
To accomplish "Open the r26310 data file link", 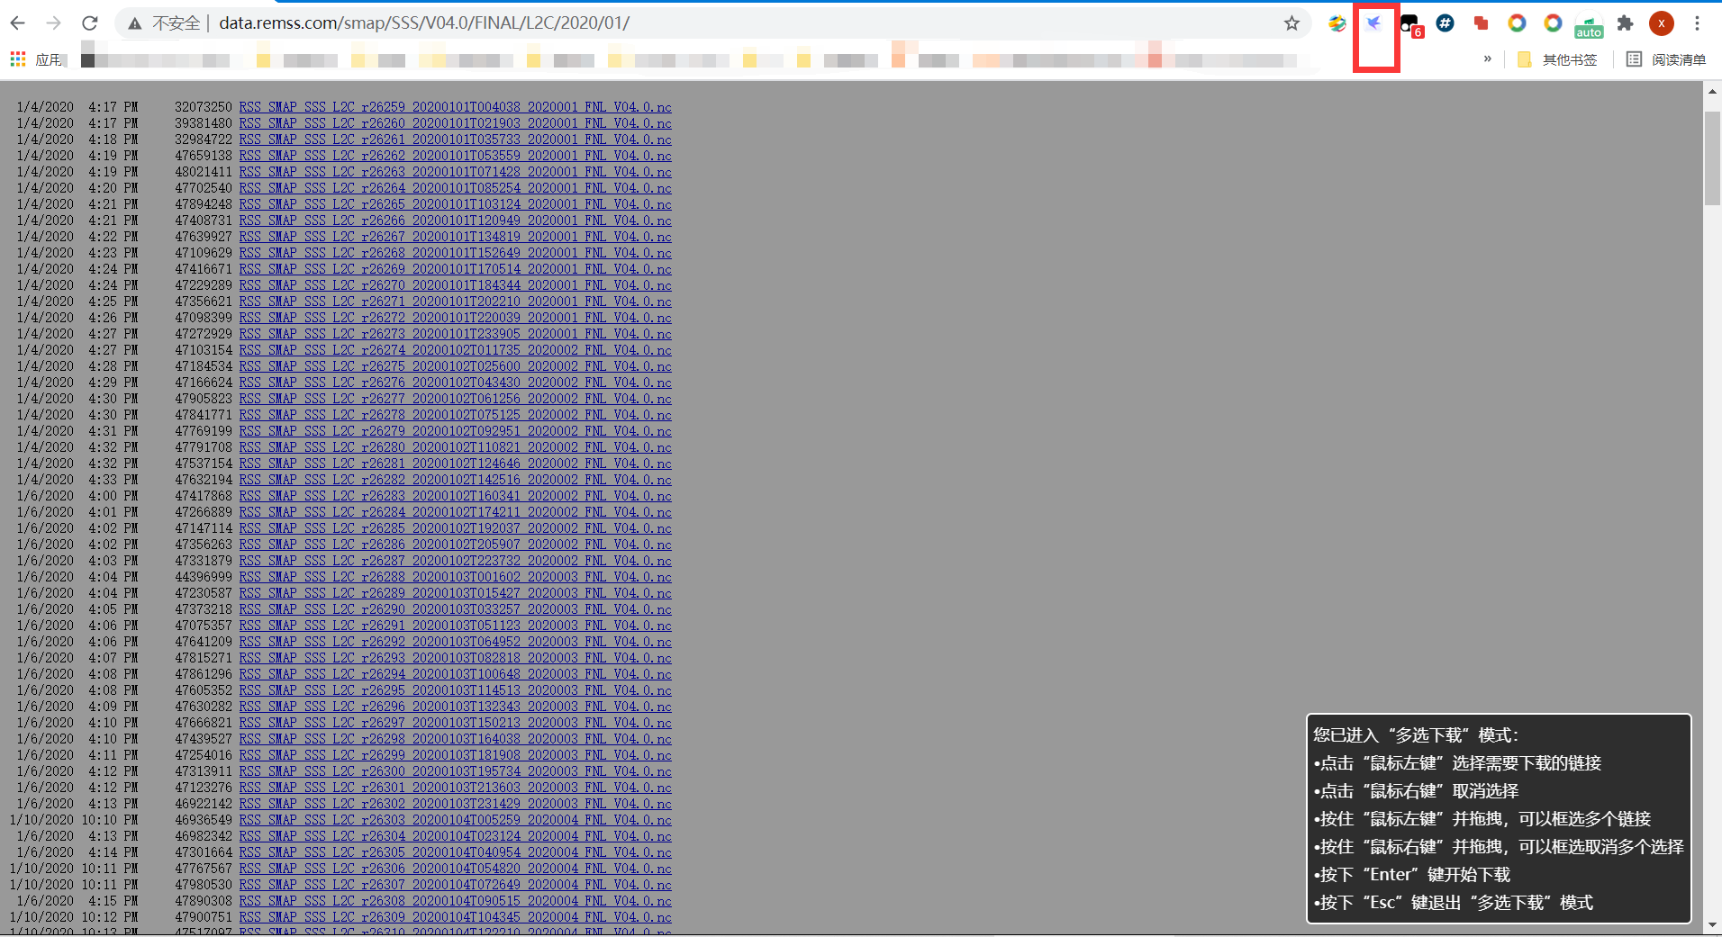I will click(455, 932).
